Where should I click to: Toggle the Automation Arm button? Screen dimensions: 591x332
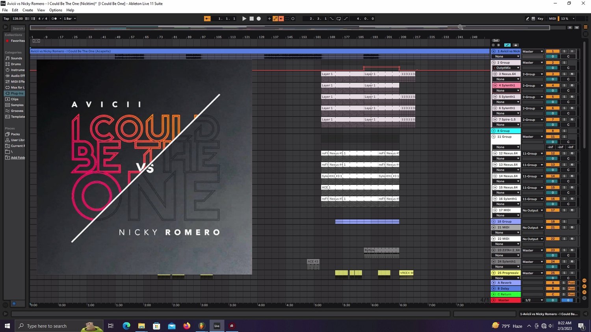coord(275,19)
